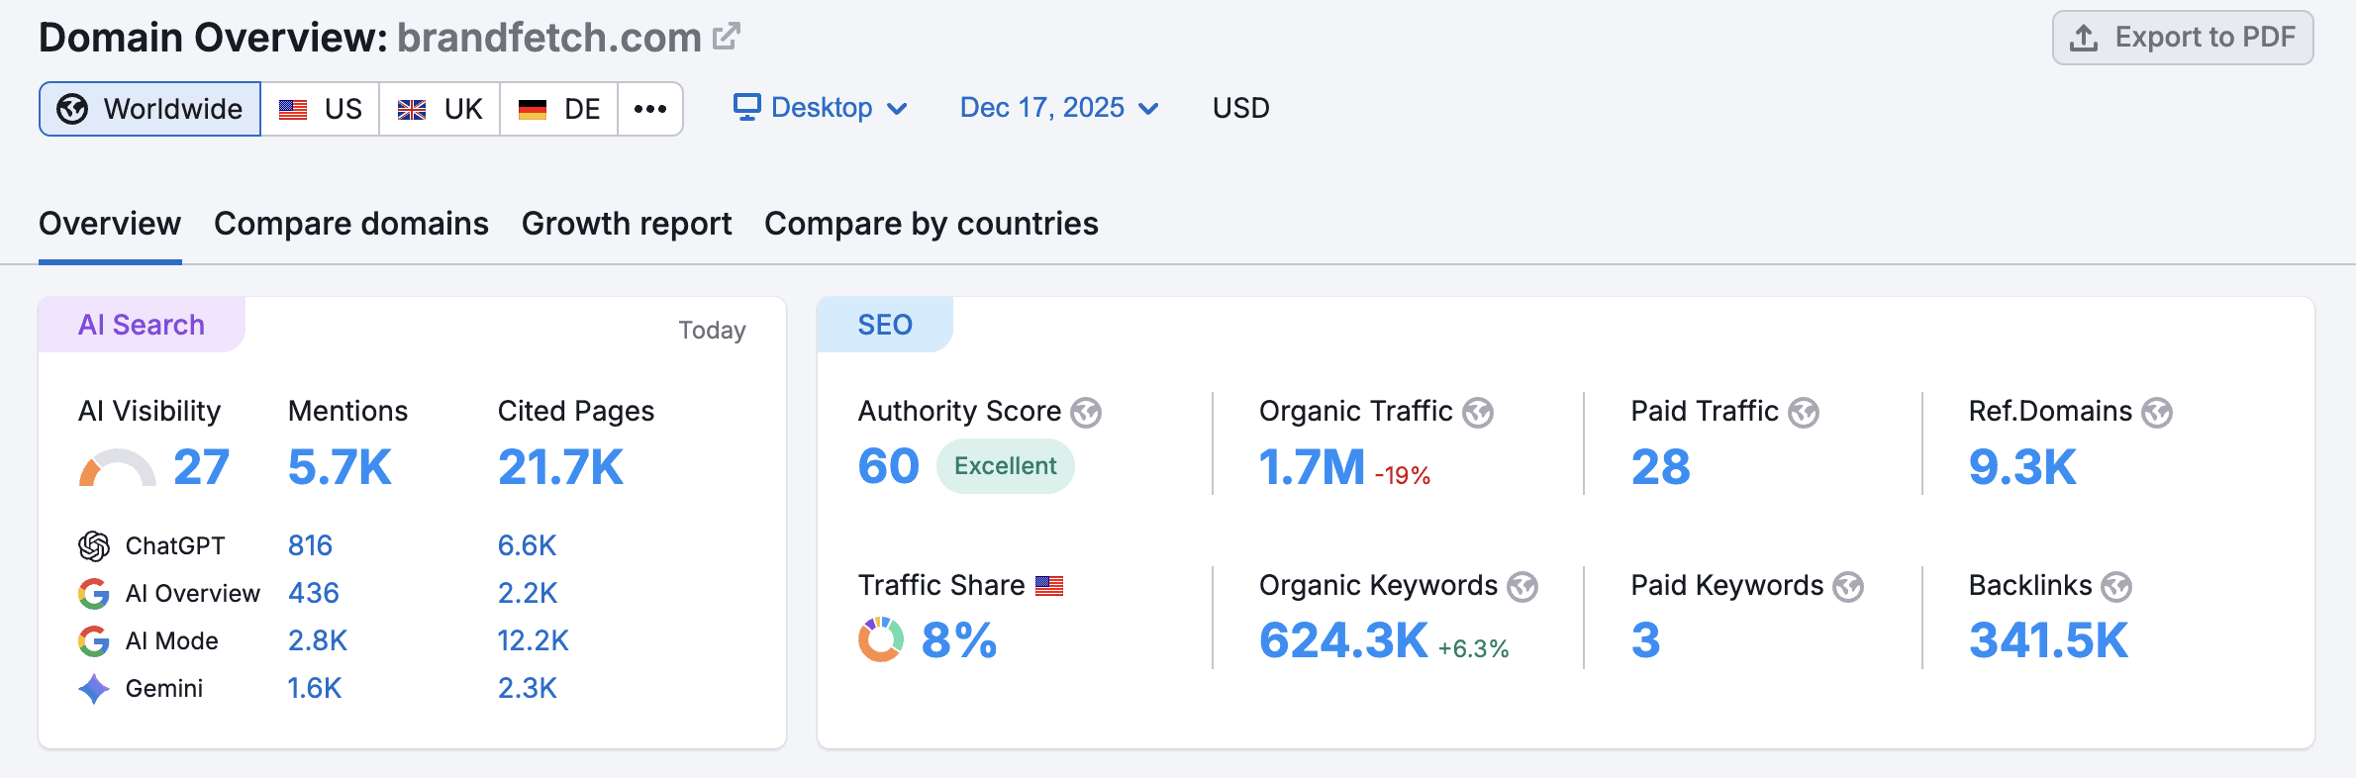Open Backlinks value 341.5K

point(2048,640)
